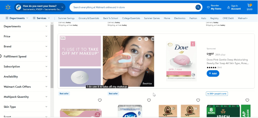The image size is (258, 118).
Task: Expand the Brand filter
Action: [25, 47]
